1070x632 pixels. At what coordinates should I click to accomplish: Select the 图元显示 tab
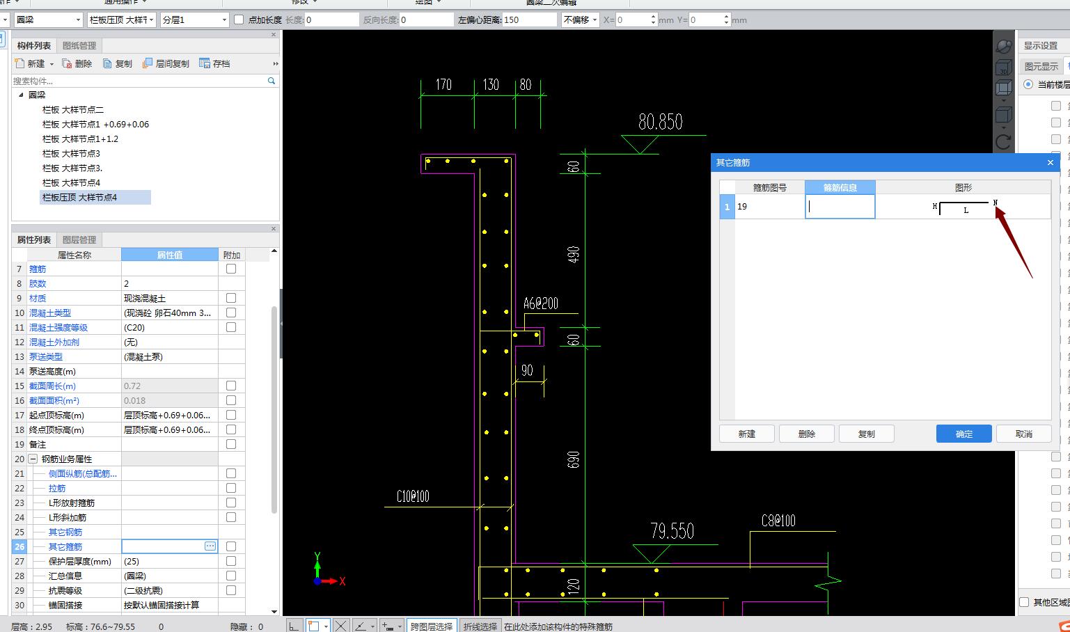point(1041,66)
